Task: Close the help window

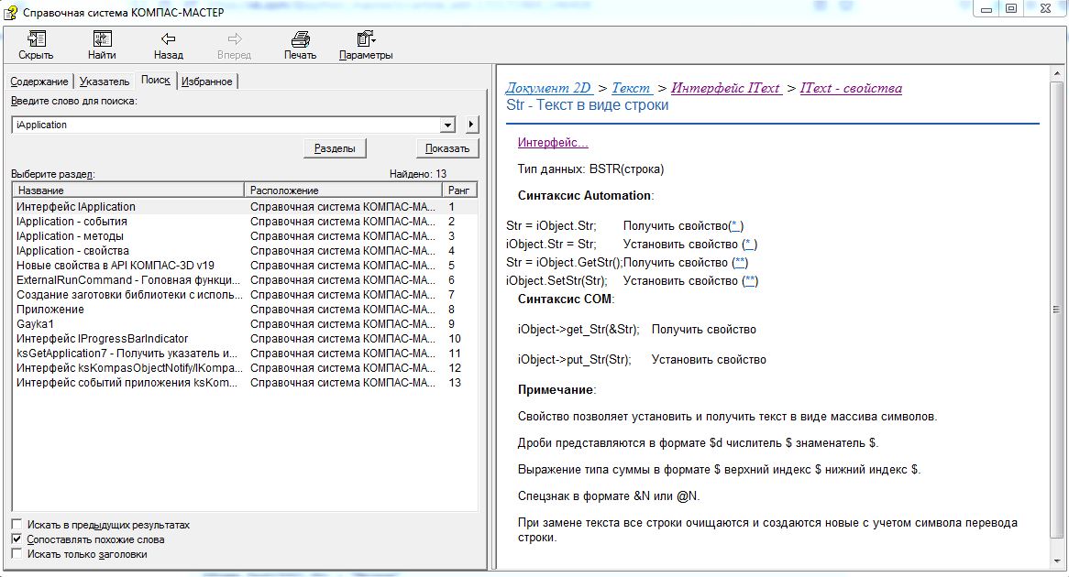Action: (1045, 9)
